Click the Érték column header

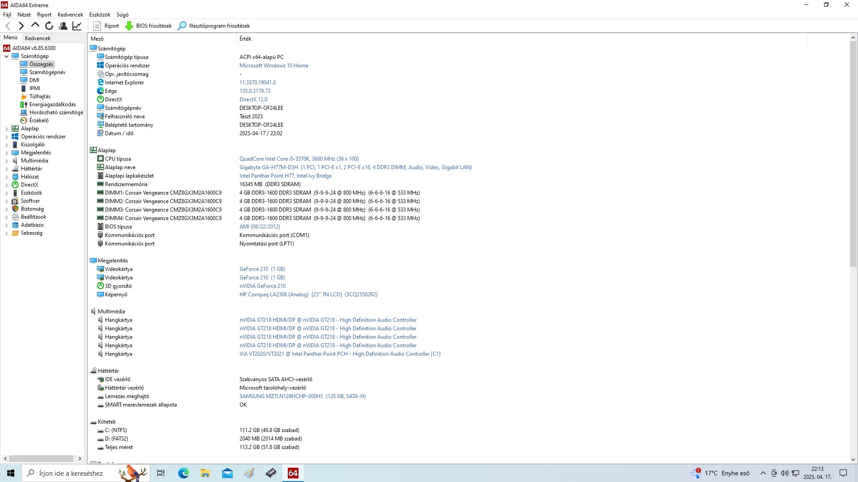click(245, 39)
